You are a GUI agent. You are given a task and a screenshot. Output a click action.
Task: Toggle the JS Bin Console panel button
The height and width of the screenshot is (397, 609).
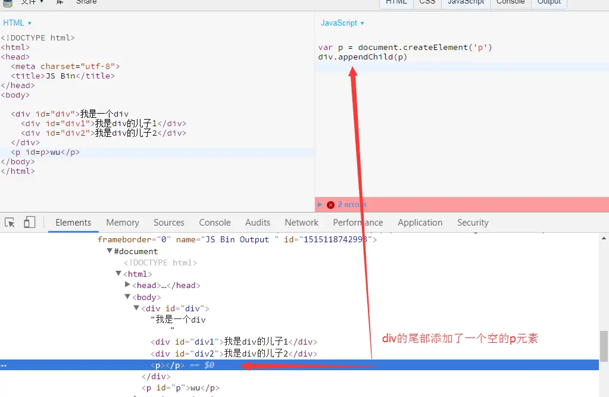coord(511,3)
